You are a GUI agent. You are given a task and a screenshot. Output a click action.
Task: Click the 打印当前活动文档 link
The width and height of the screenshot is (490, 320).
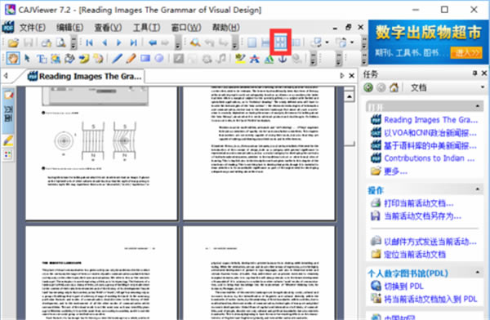(x=418, y=203)
